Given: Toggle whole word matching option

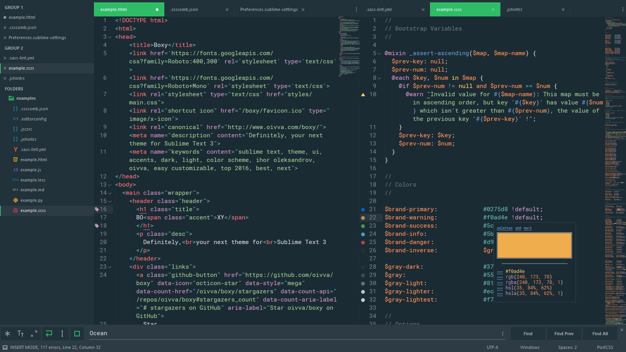Looking at the screenshot, I should 34,334.
